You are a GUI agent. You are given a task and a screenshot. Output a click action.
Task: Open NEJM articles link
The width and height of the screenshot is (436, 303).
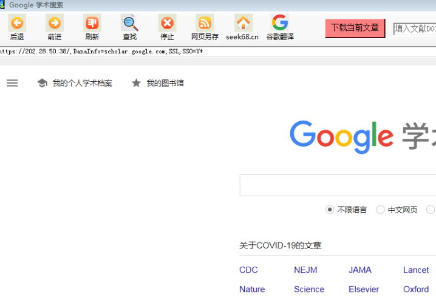[x=305, y=270]
